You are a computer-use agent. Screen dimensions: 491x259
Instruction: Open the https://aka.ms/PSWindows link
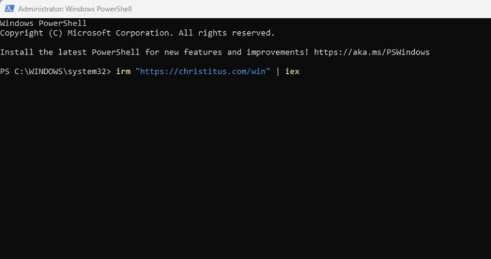pyautogui.click(x=371, y=52)
